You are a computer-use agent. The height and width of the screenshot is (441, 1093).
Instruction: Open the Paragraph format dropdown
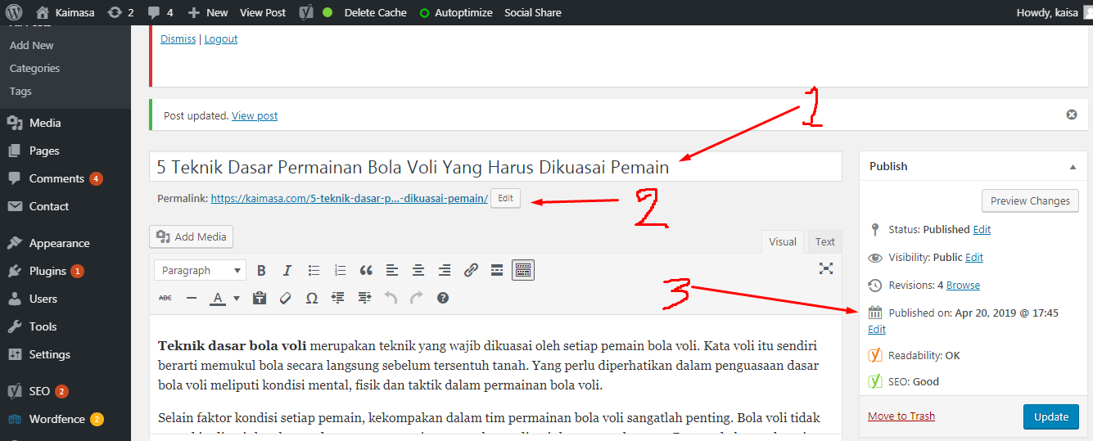(200, 270)
